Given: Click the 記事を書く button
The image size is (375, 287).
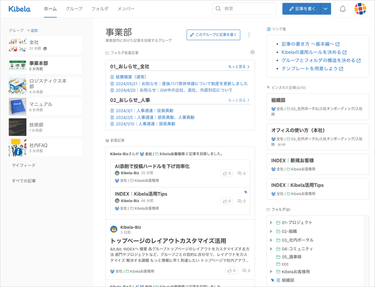Looking at the screenshot, I should coord(302,9).
